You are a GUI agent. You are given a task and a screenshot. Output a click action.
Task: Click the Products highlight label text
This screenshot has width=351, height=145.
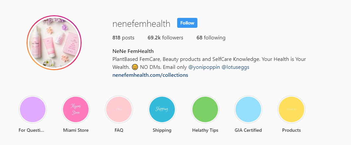[x=291, y=130]
